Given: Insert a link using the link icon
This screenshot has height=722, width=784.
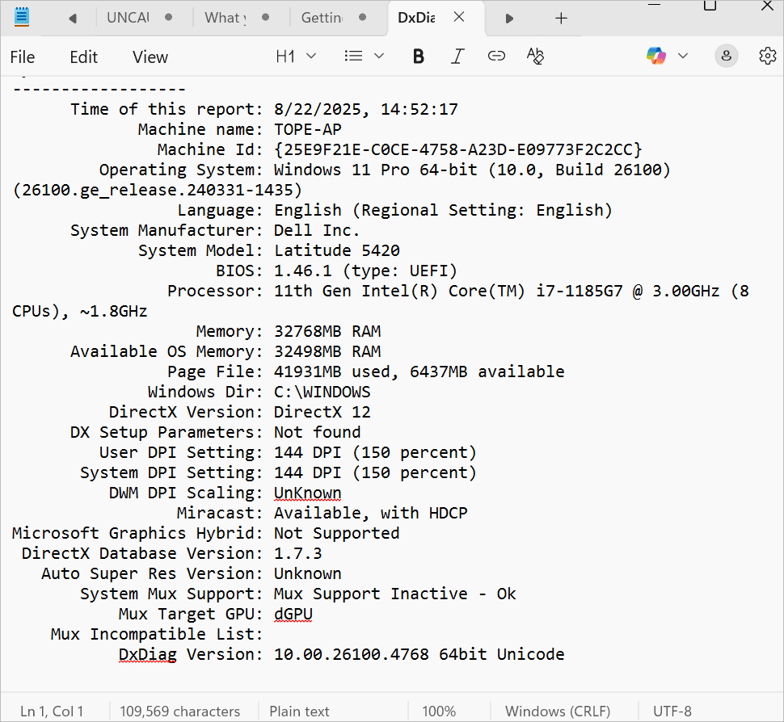Looking at the screenshot, I should [x=496, y=56].
